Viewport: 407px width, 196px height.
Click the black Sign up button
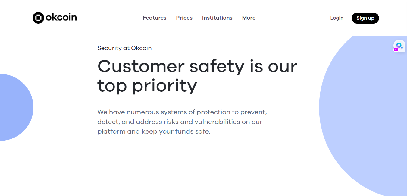pyautogui.click(x=365, y=18)
